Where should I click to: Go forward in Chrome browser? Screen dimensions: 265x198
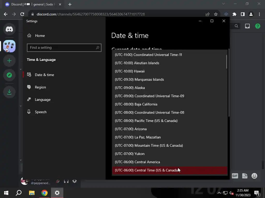coord(14,14)
